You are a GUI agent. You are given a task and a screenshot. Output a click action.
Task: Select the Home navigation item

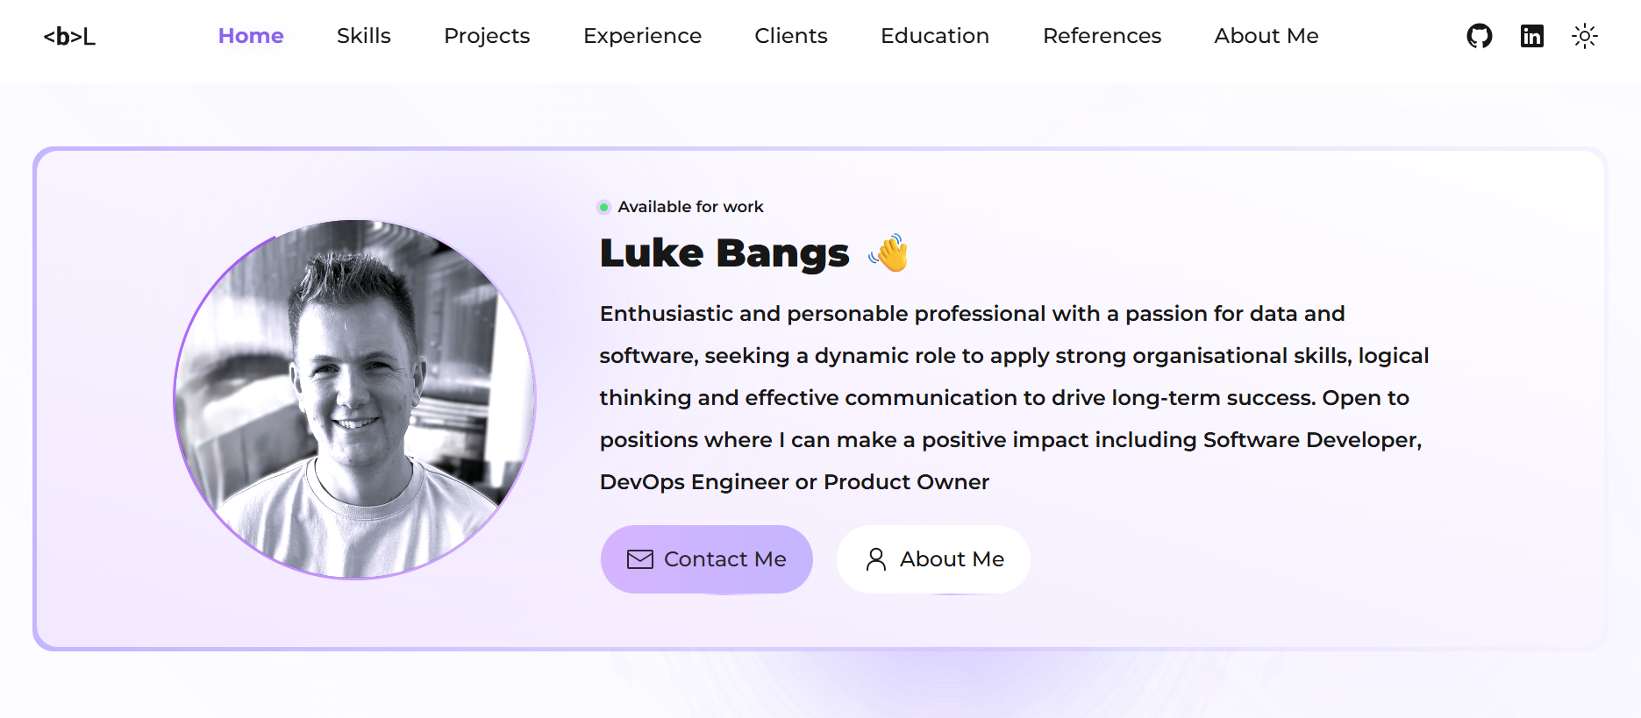point(251,36)
